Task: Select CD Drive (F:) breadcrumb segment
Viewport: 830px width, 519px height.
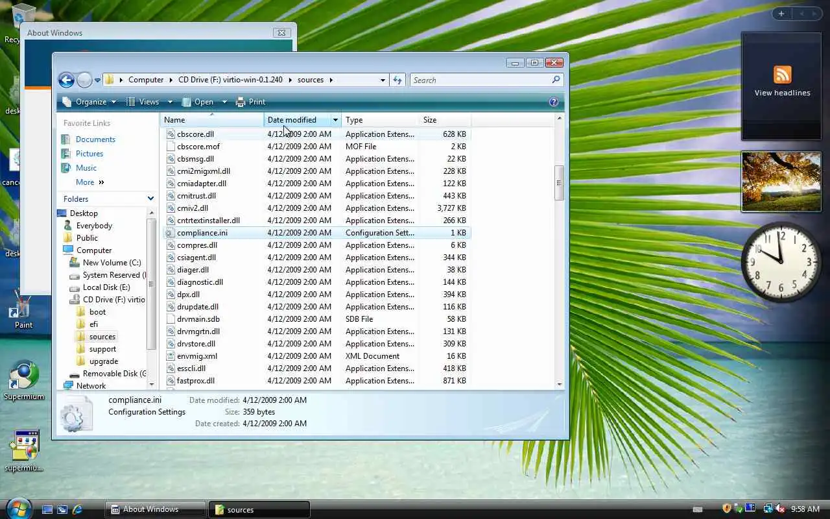Action: (x=230, y=80)
